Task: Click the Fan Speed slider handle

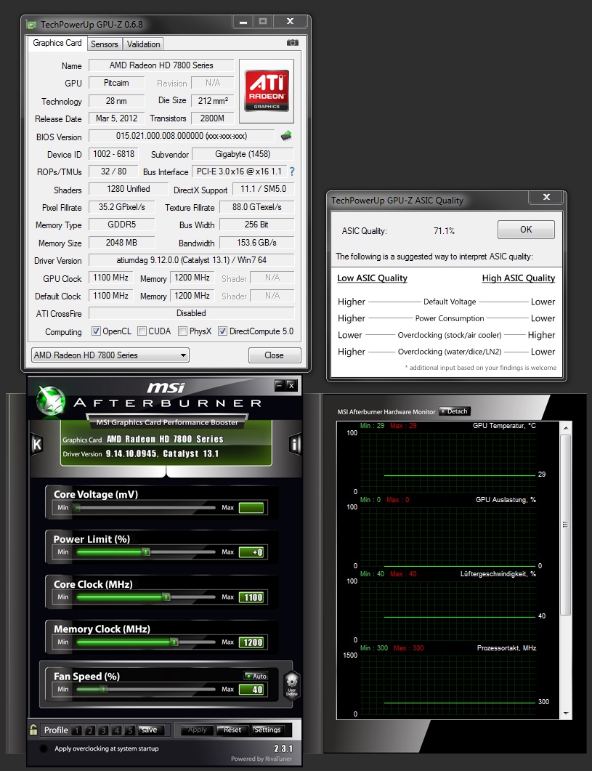Action: click(103, 689)
